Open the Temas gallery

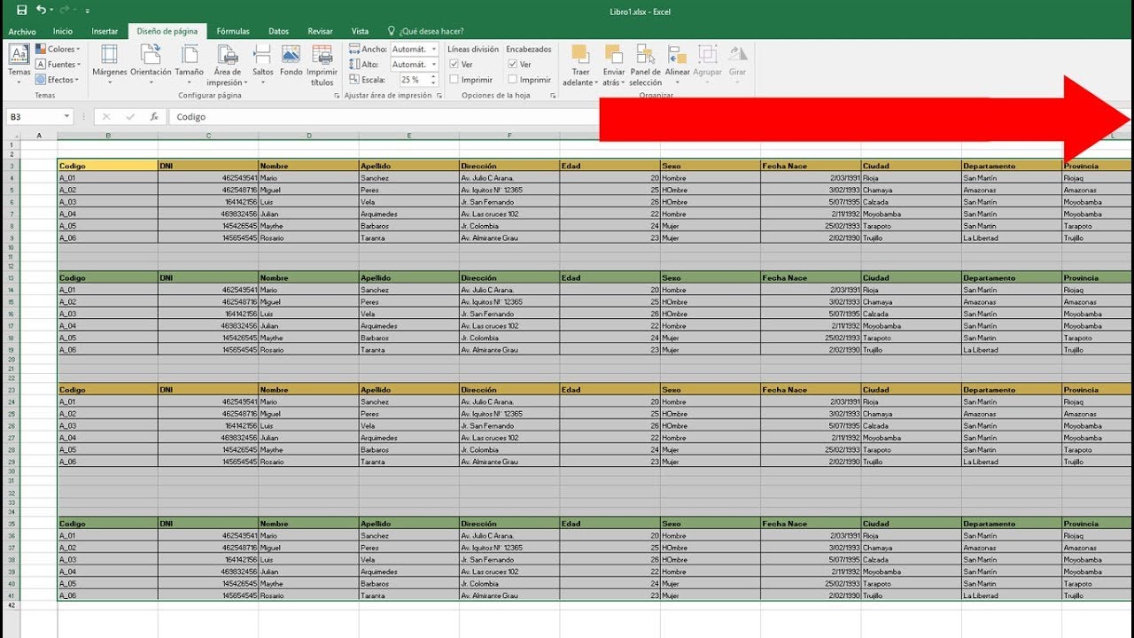[19, 63]
